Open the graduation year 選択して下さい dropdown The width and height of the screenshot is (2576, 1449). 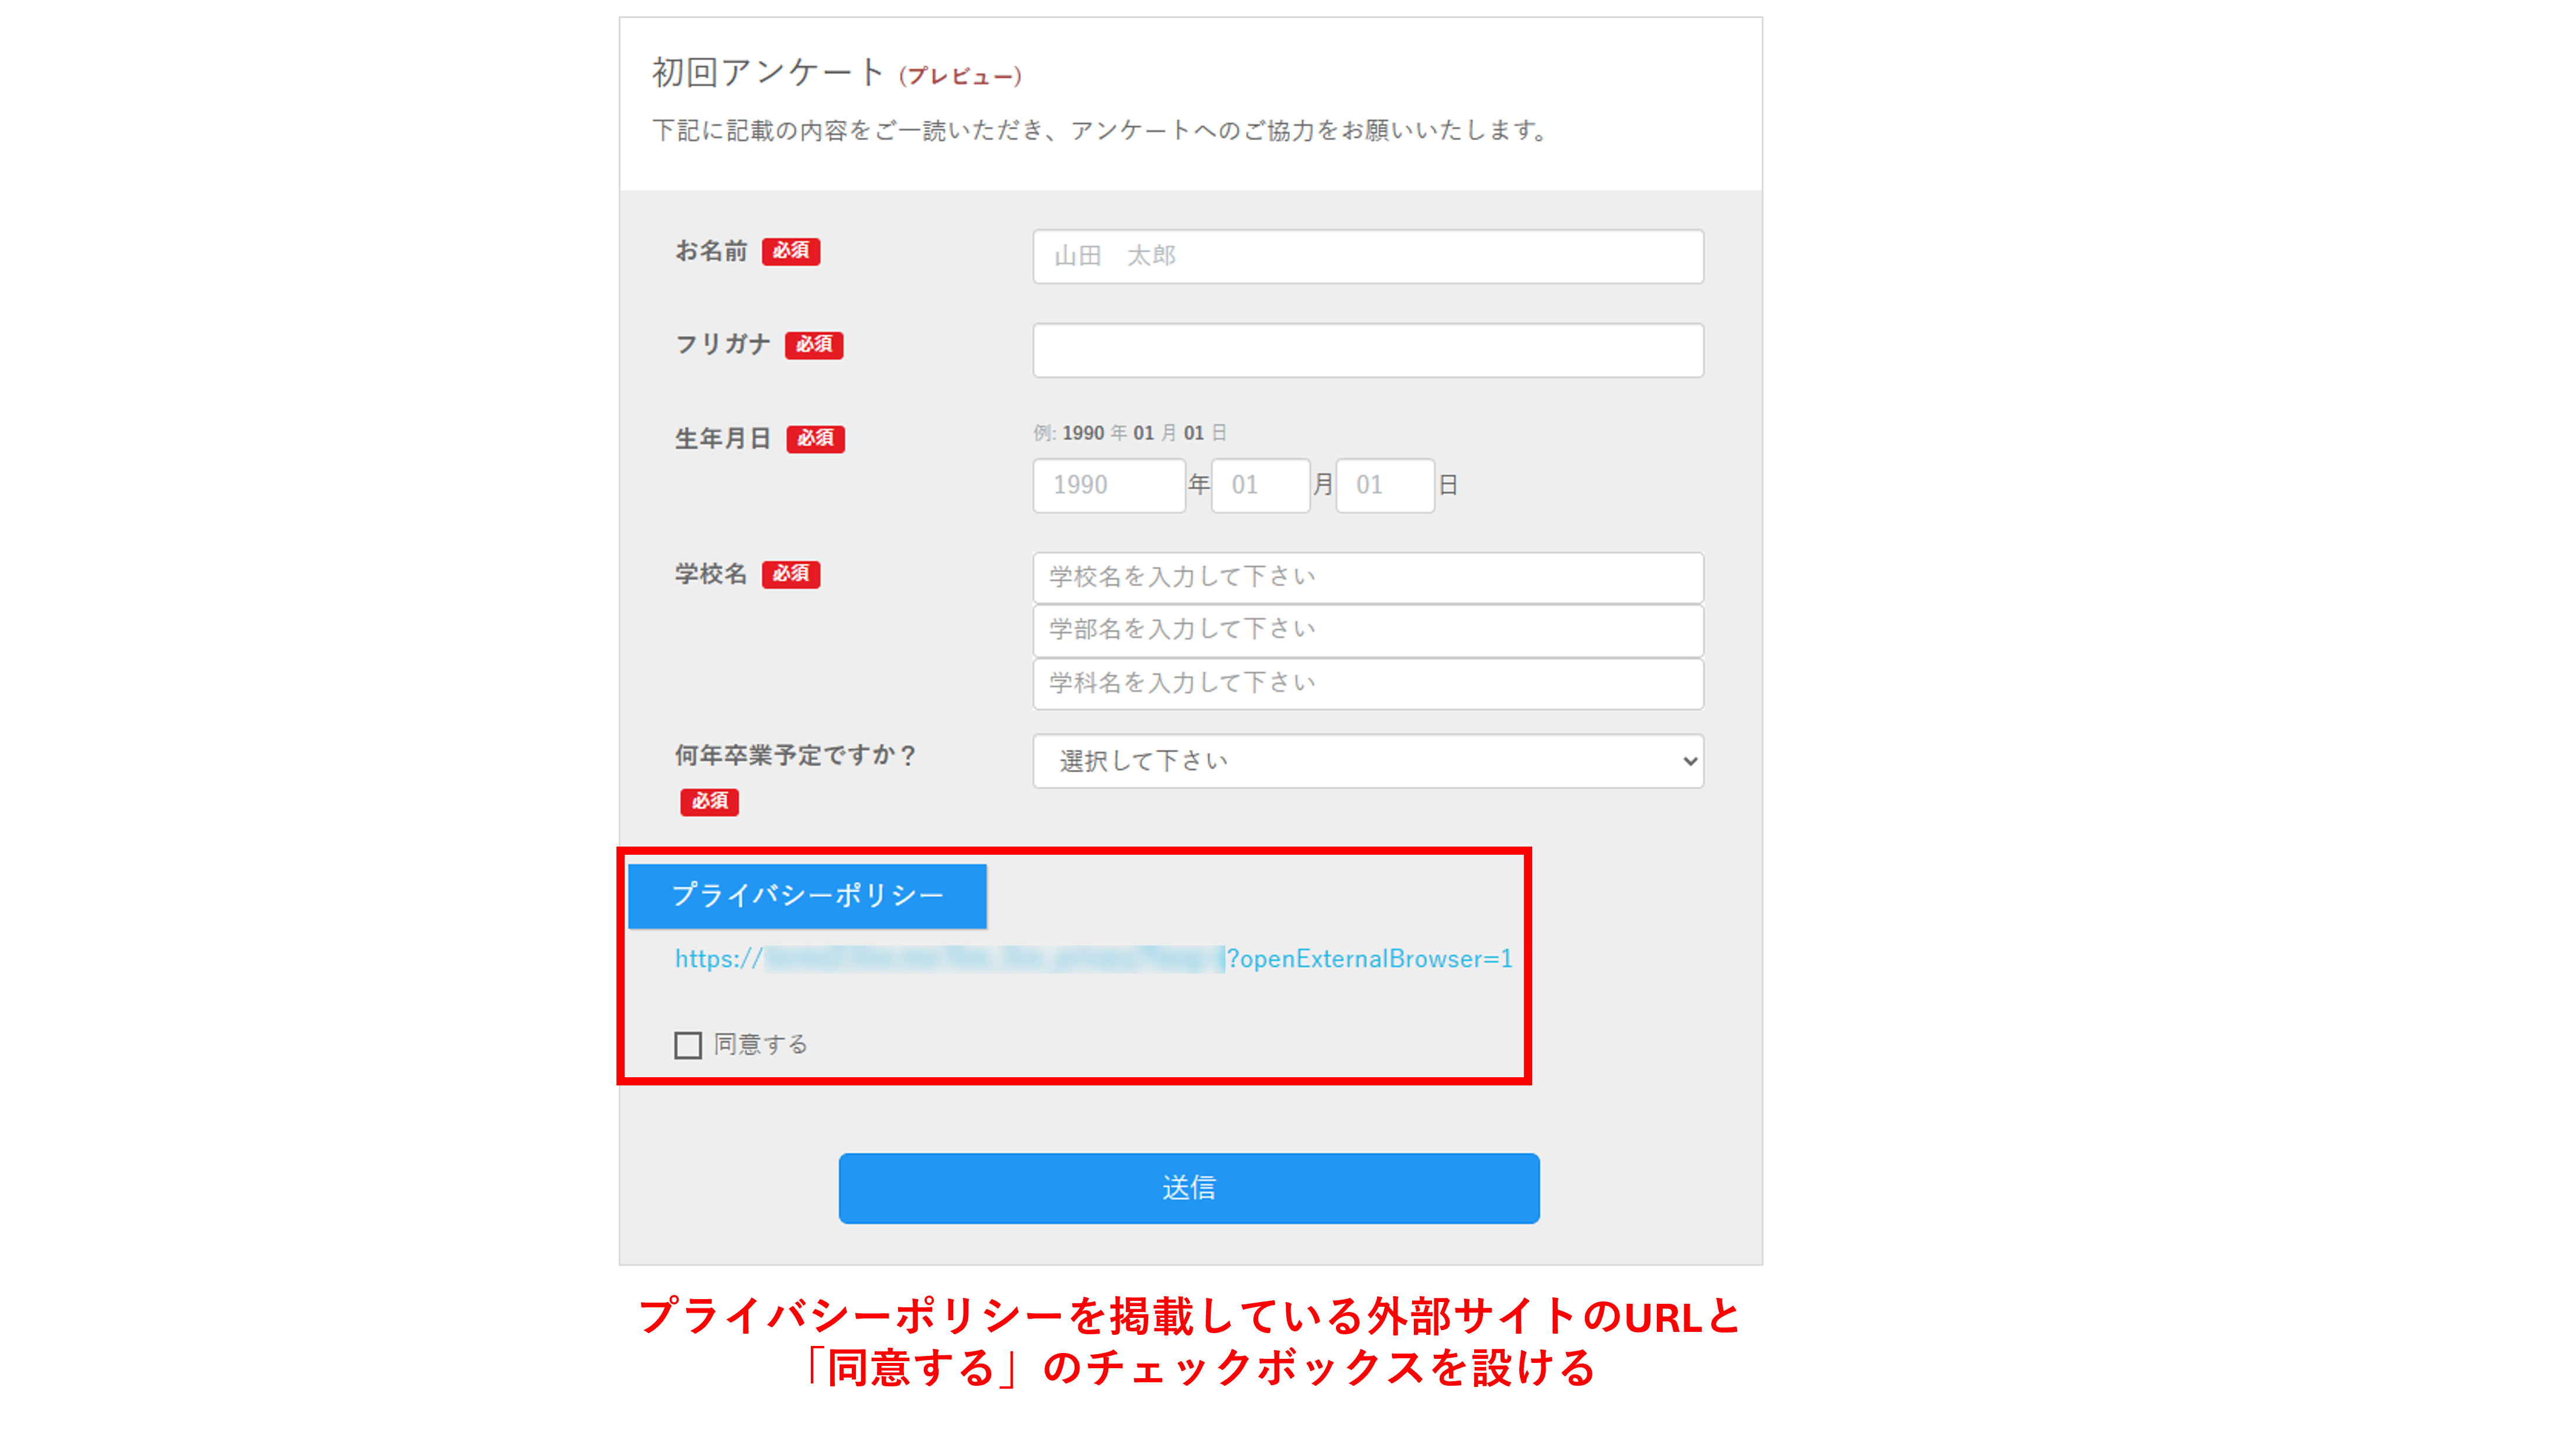(x=1368, y=761)
